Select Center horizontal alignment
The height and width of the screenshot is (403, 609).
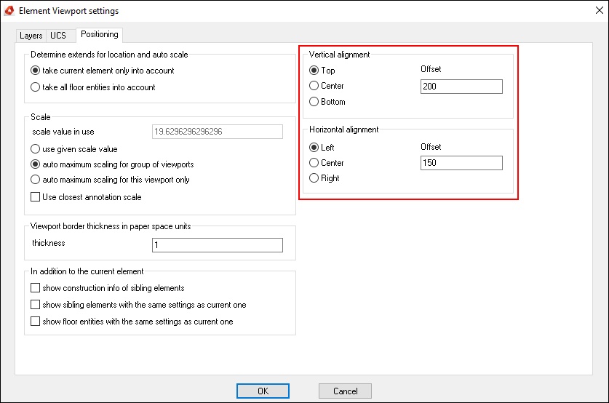click(x=327, y=163)
